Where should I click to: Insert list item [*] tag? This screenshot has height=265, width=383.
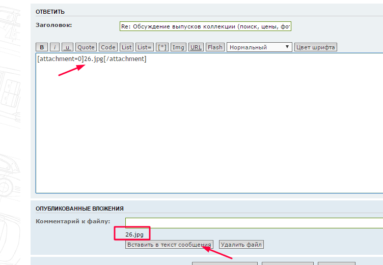tap(162, 47)
